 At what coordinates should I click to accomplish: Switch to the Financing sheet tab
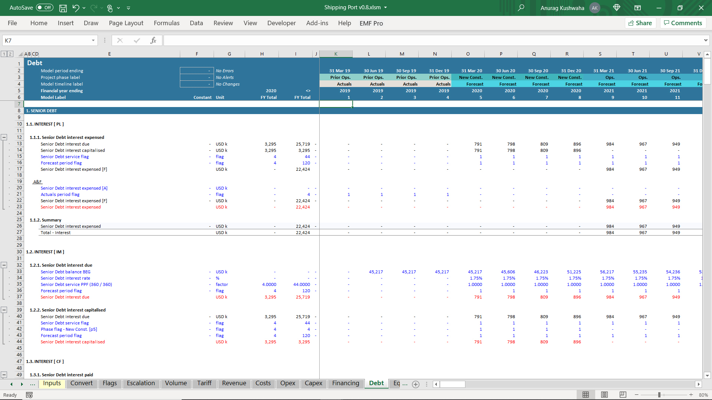click(x=345, y=383)
